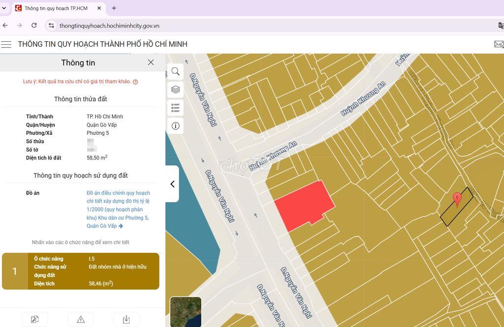This screenshot has width=504, height=327.
Task: Close the Thông tin quy hoạch TP.HCM tab
Action: (x=99, y=8)
